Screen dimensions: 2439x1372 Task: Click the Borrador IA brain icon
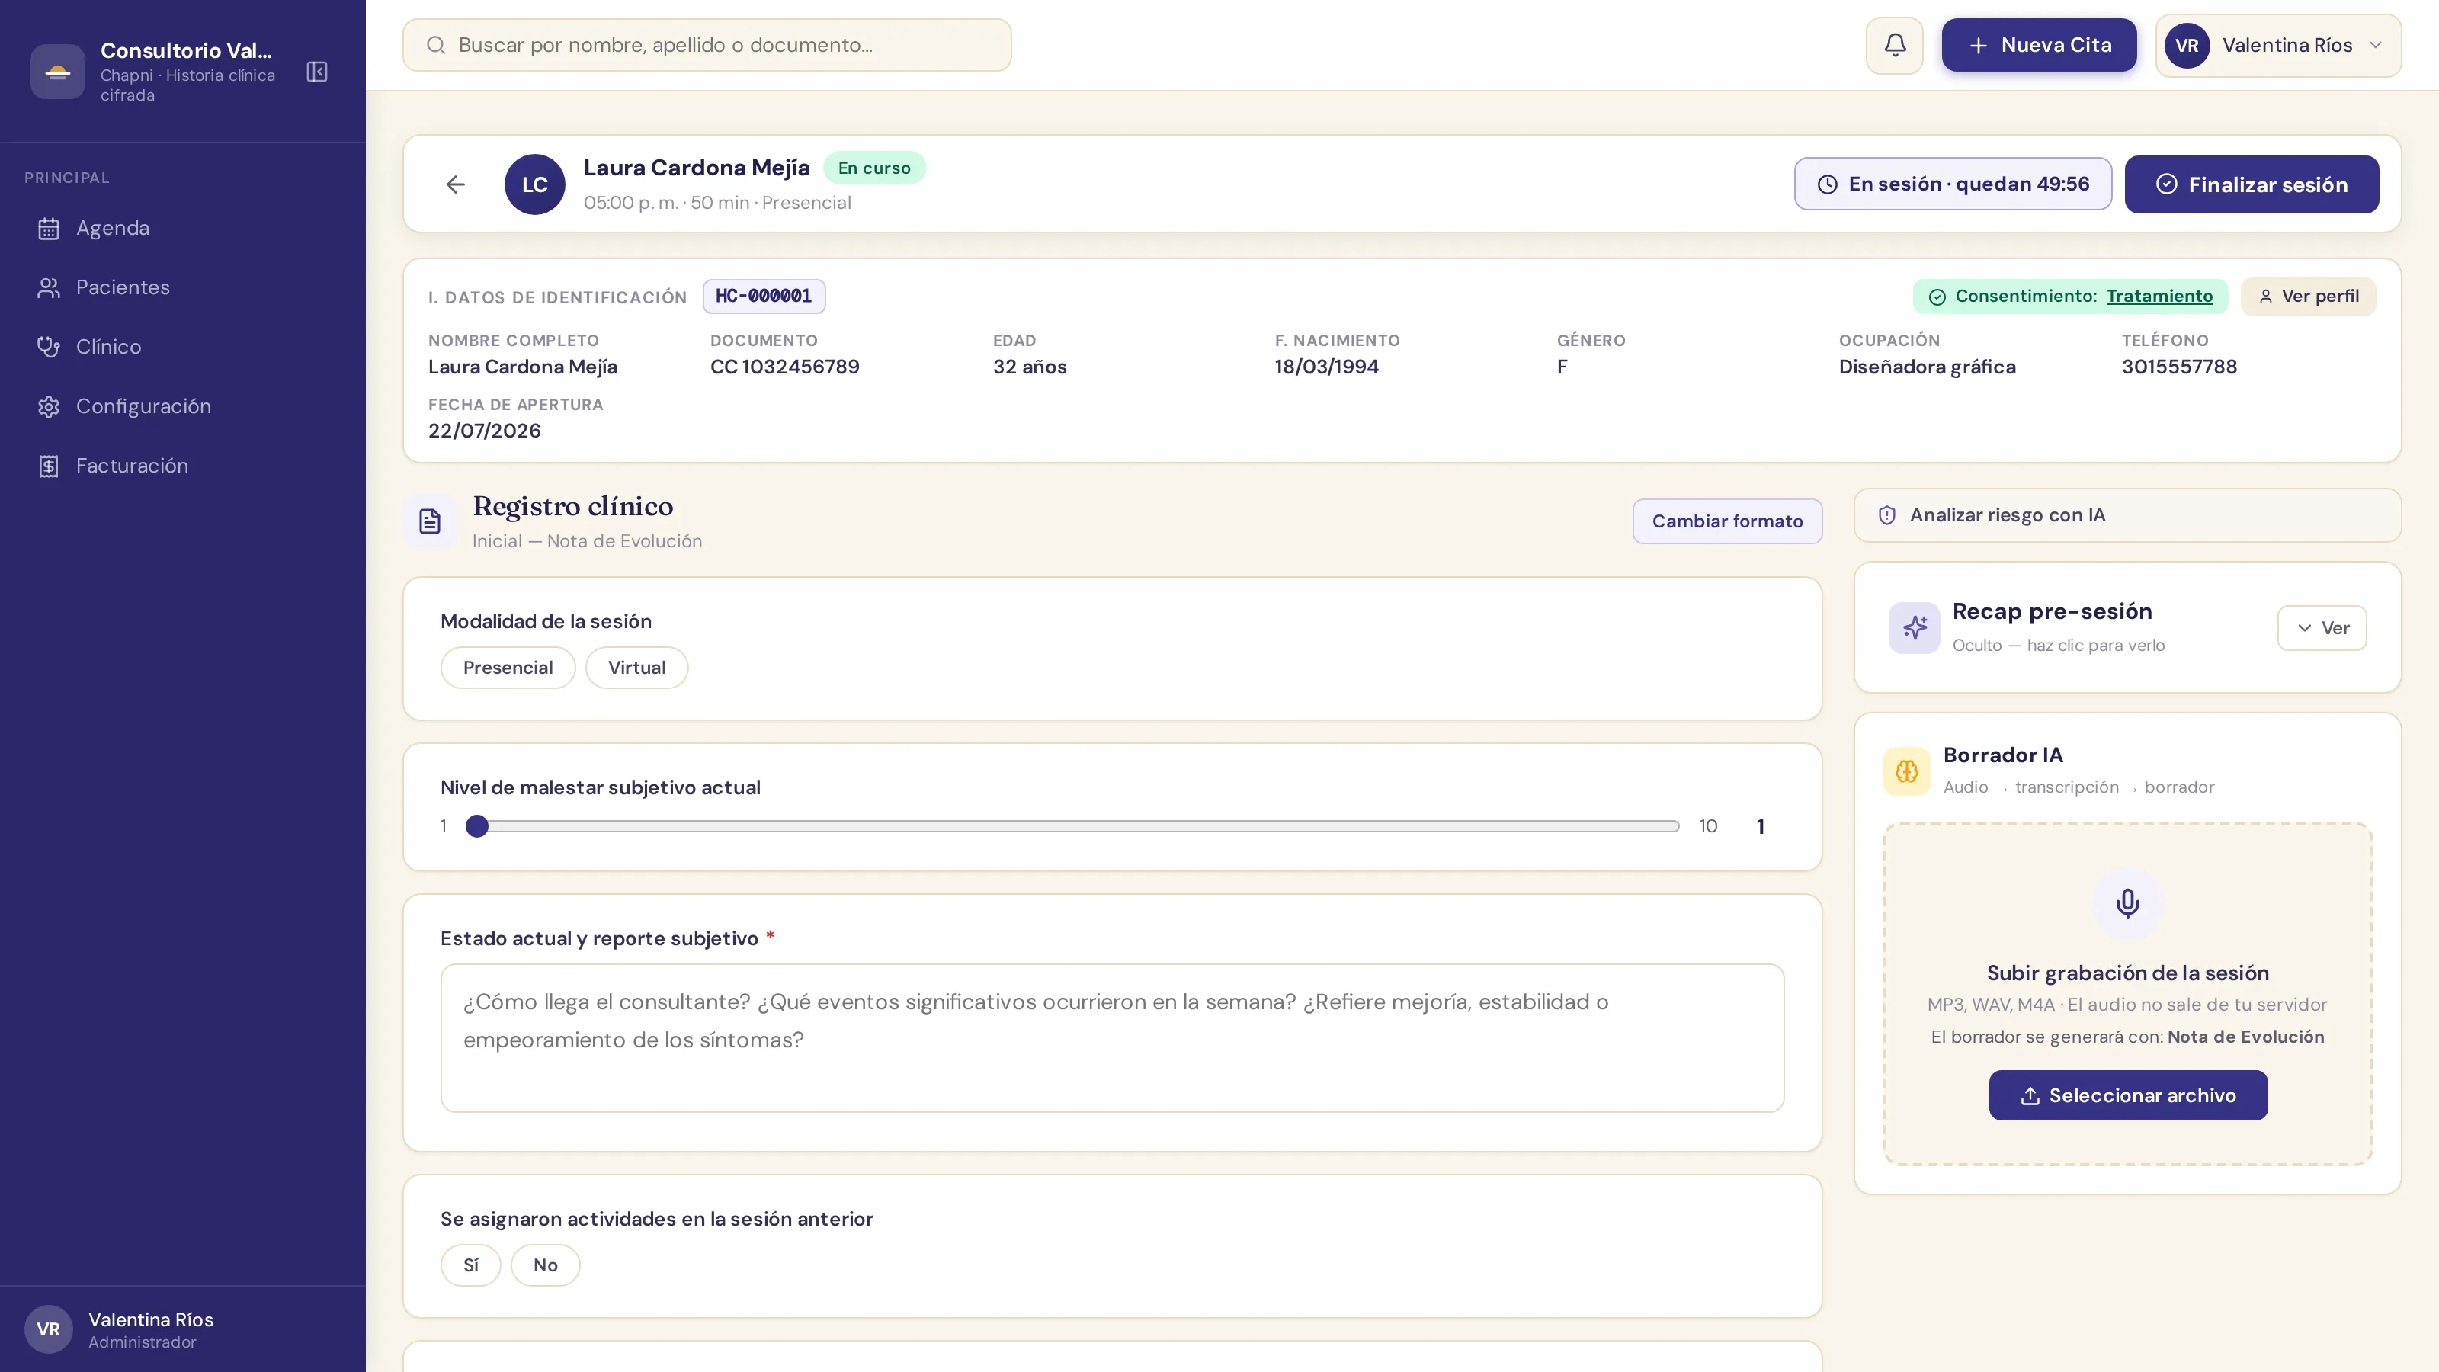[x=1907, y=771]
